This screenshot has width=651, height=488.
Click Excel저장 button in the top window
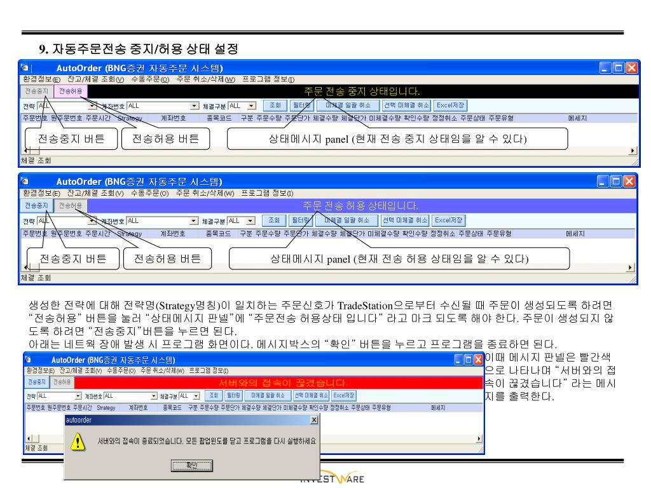[450, 105]
